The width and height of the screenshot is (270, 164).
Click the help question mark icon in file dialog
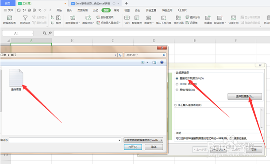[x=162, y=62]
